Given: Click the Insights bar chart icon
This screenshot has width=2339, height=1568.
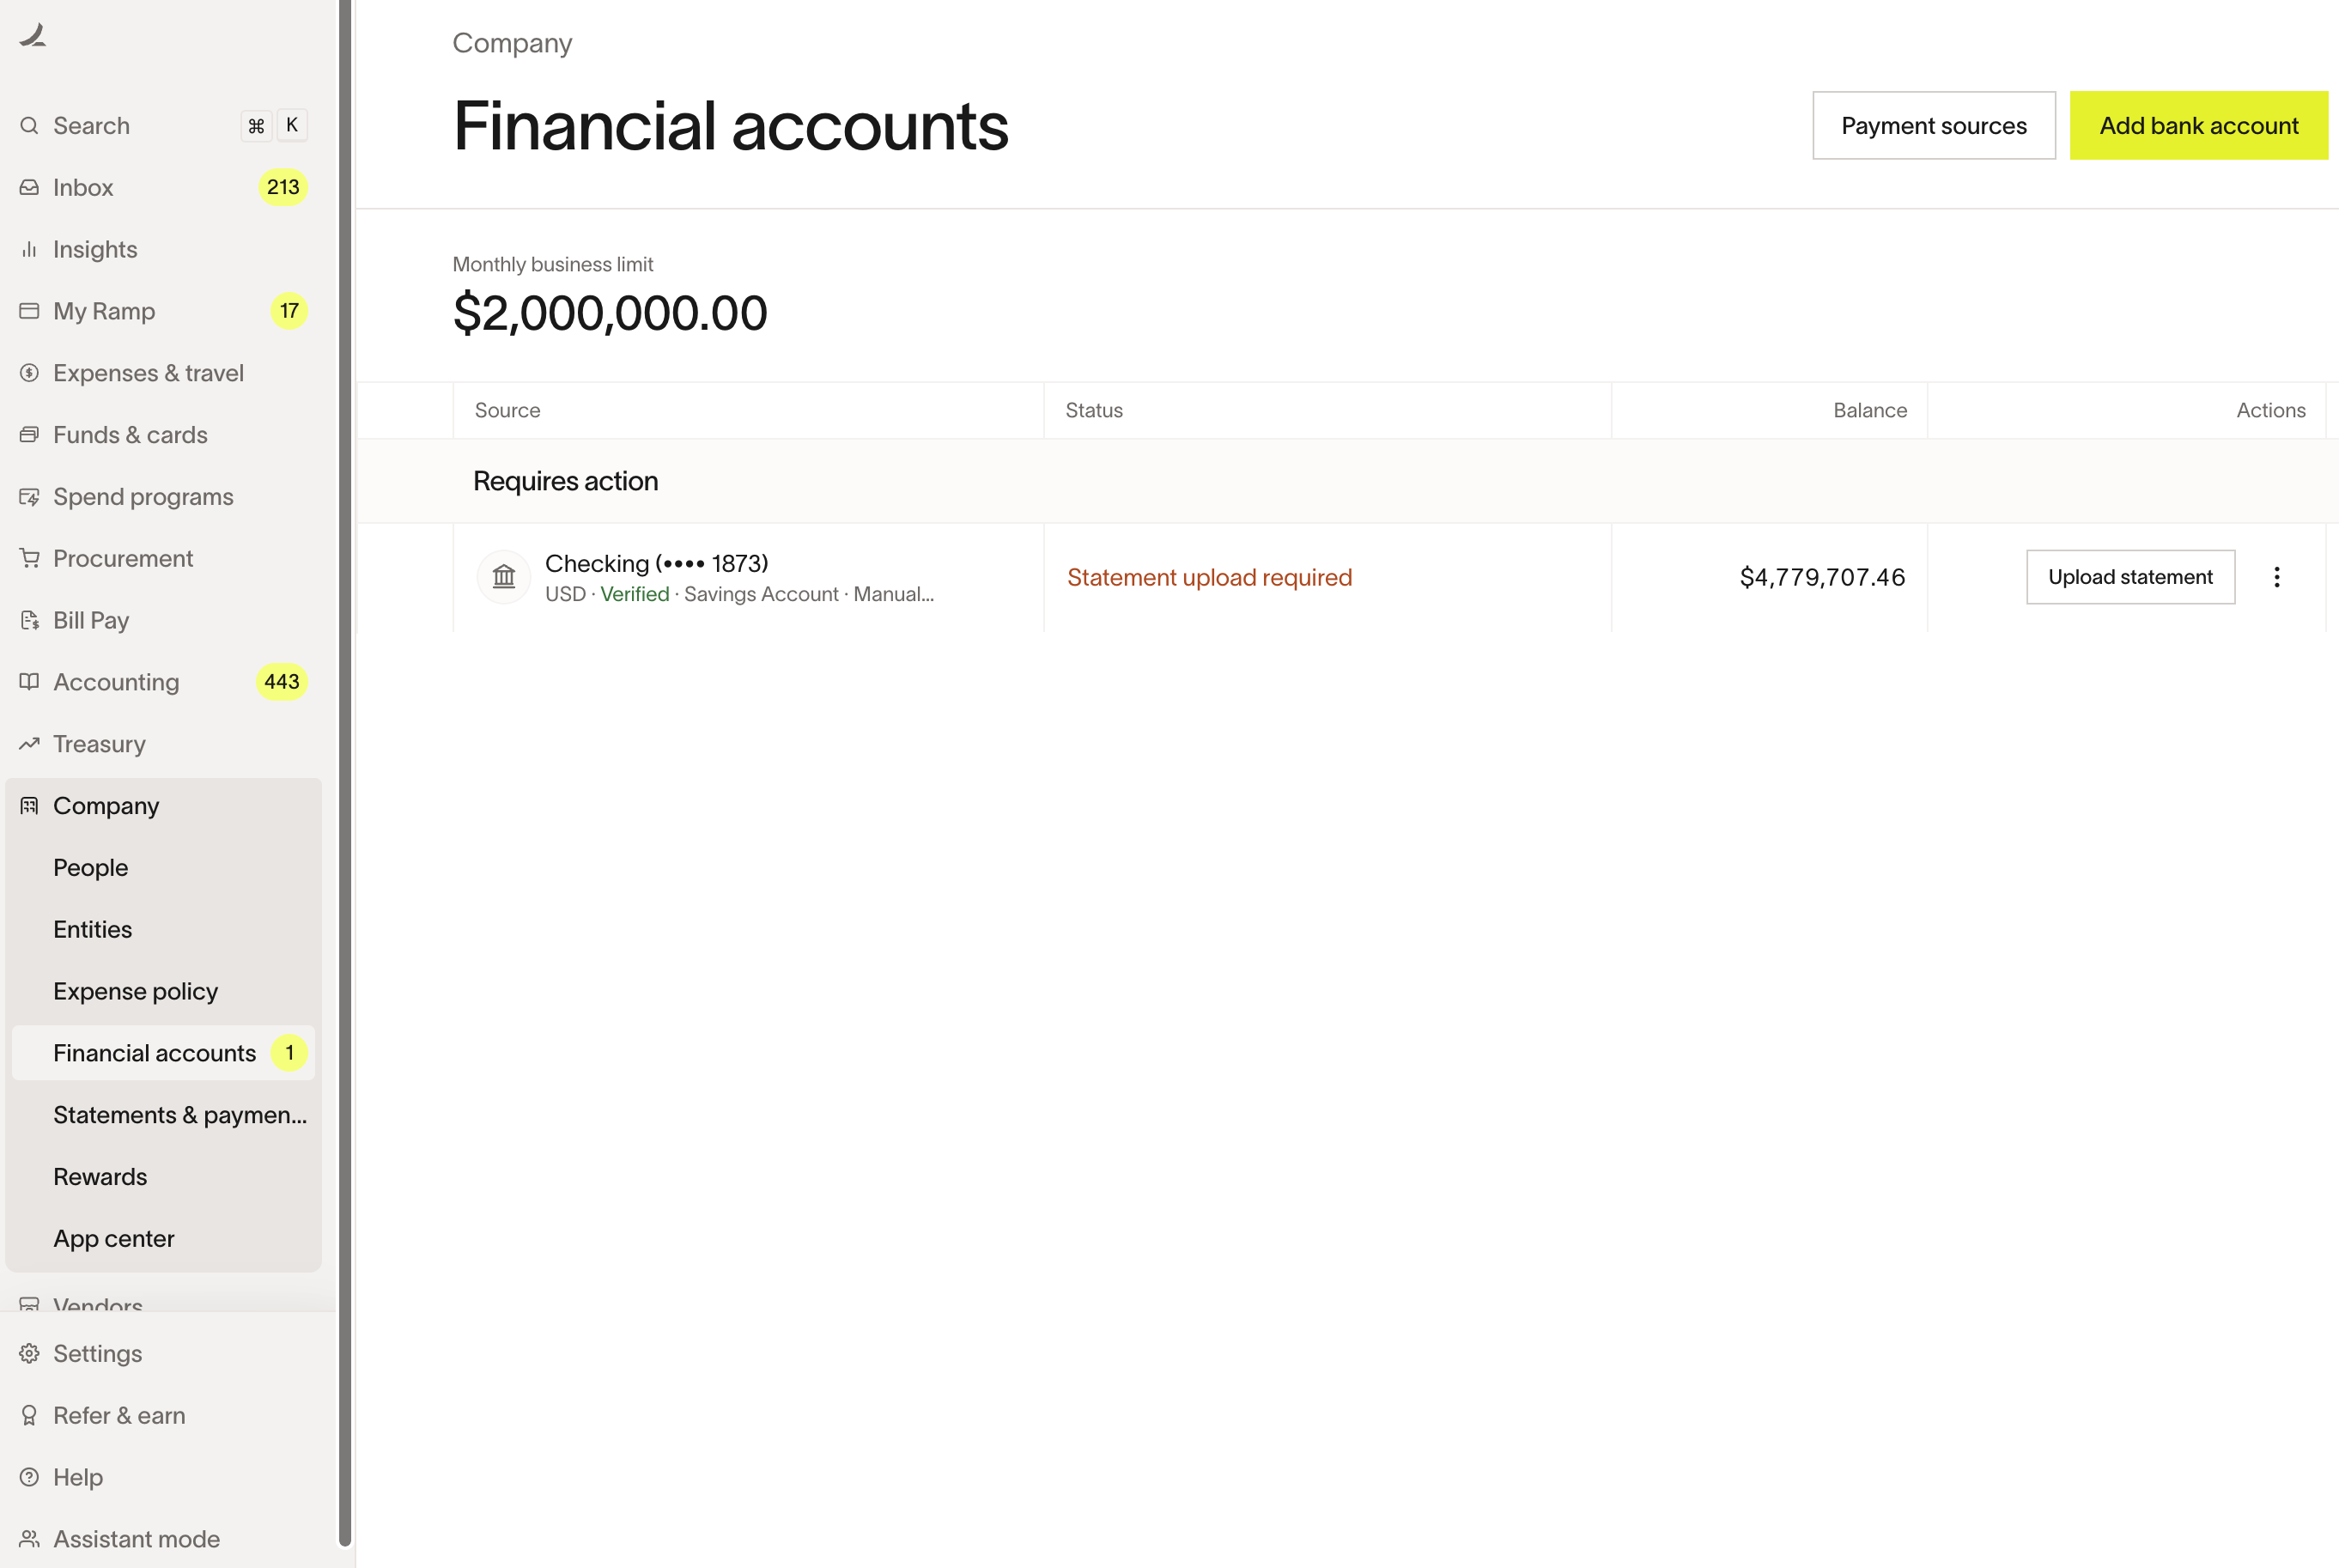Looking at the screenshot, I should (x=29, y=249).
